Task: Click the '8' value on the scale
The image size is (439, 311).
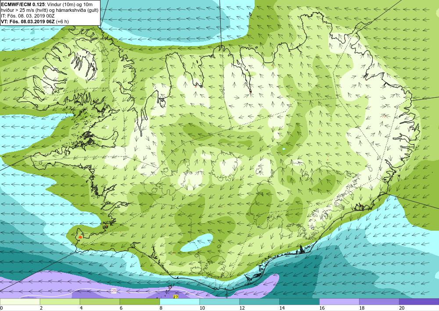Action: pos(161,308)
